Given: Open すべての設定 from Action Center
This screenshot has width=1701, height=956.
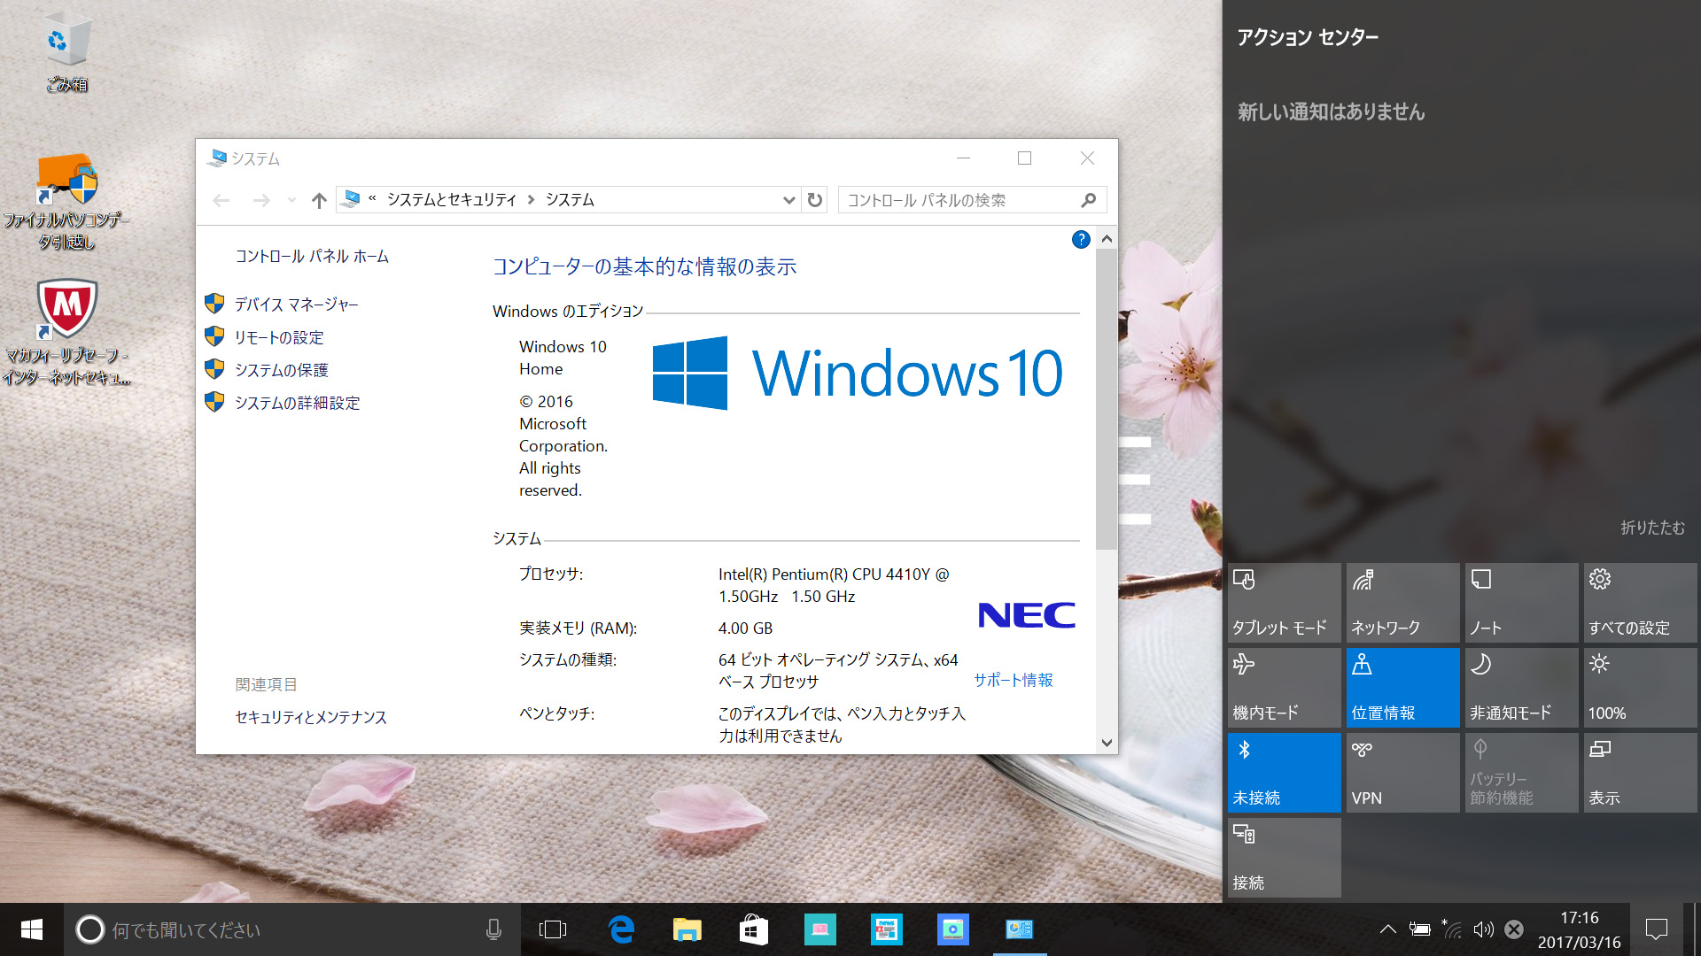Looking at the screenshot, I should click(x=1639, y=602).
